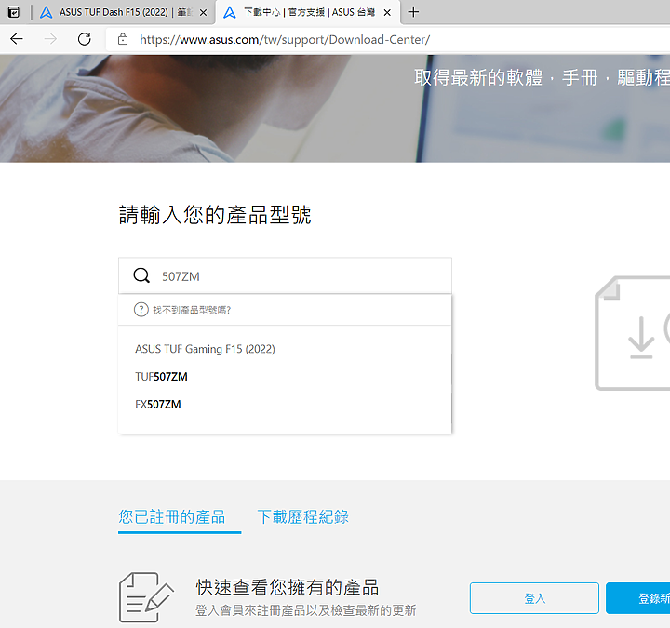
Task: Open 找不到產品型號嗎? help link
Action: [192, 310]
